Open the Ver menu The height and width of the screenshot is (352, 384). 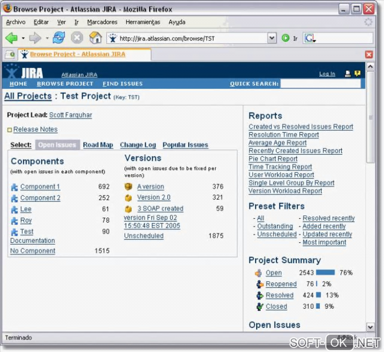click(61, 22)
